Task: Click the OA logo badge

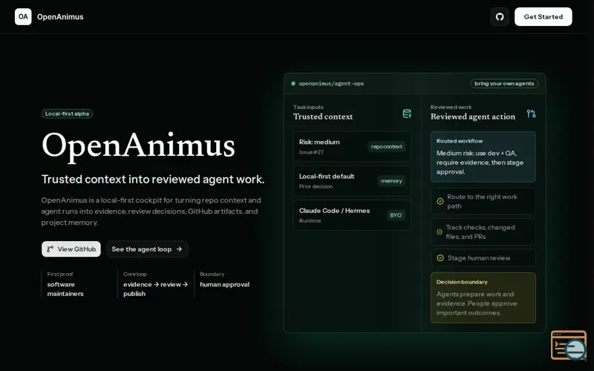Action: tap(23, 16)
